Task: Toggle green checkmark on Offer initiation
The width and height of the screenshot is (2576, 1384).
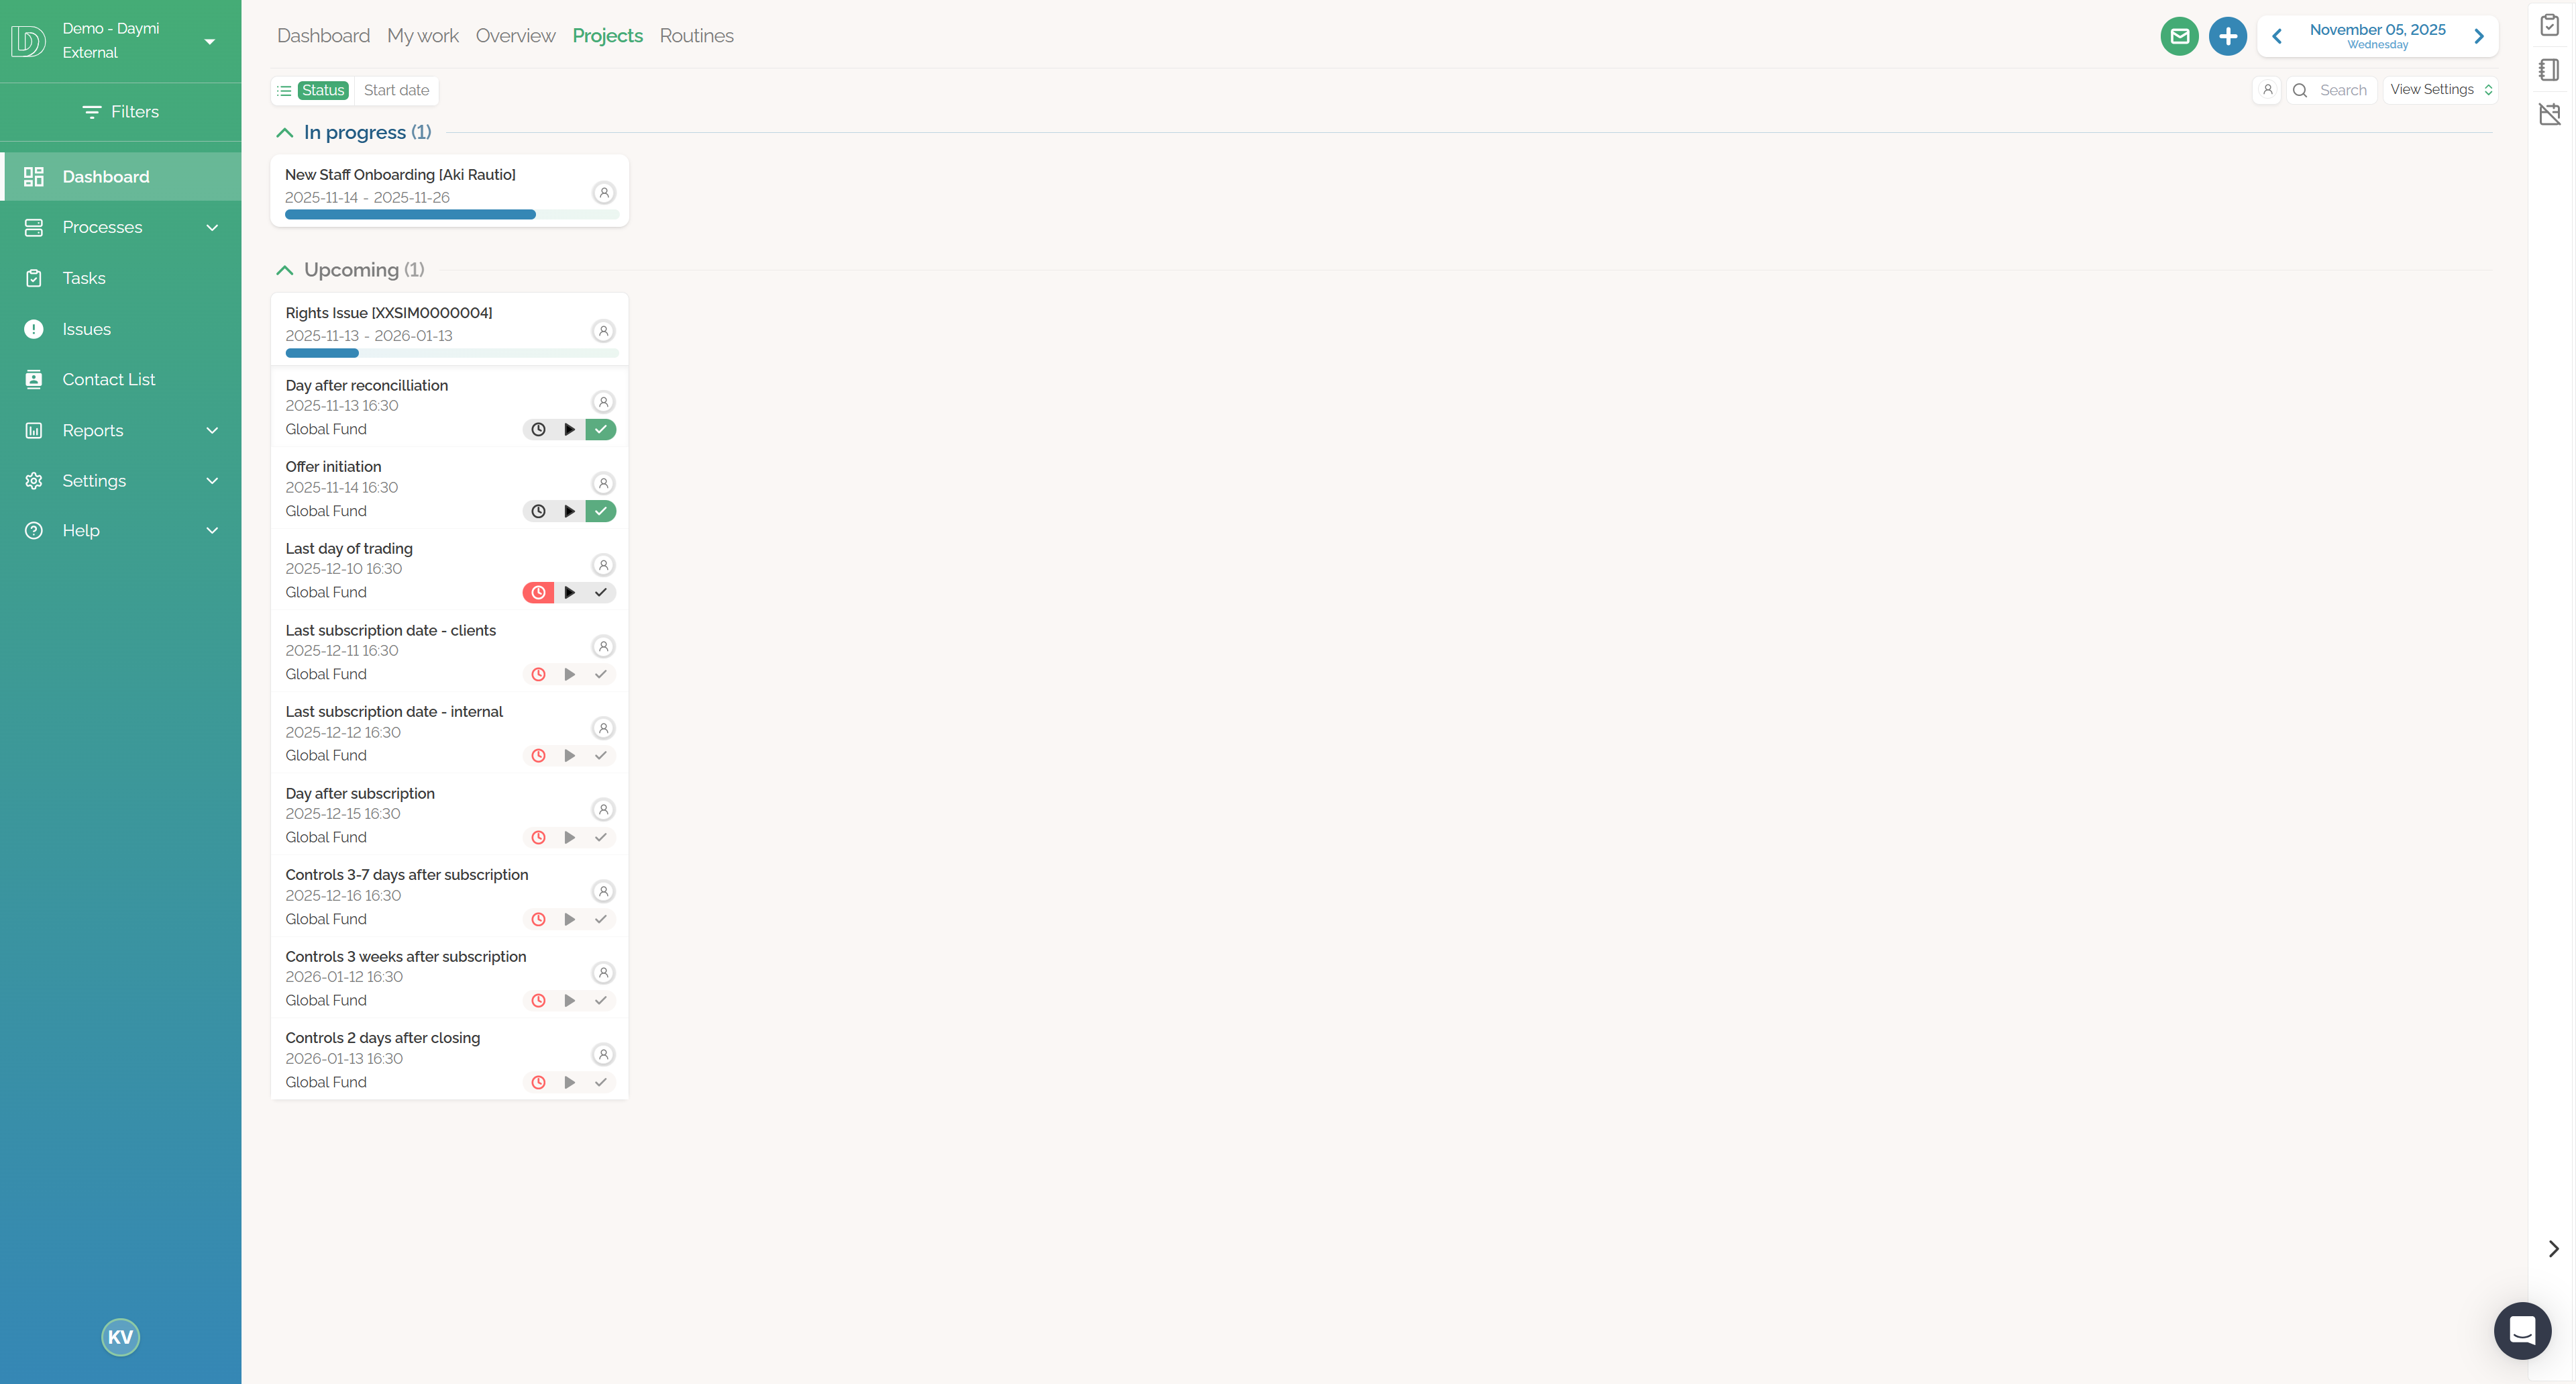Action: click(601, 511)
